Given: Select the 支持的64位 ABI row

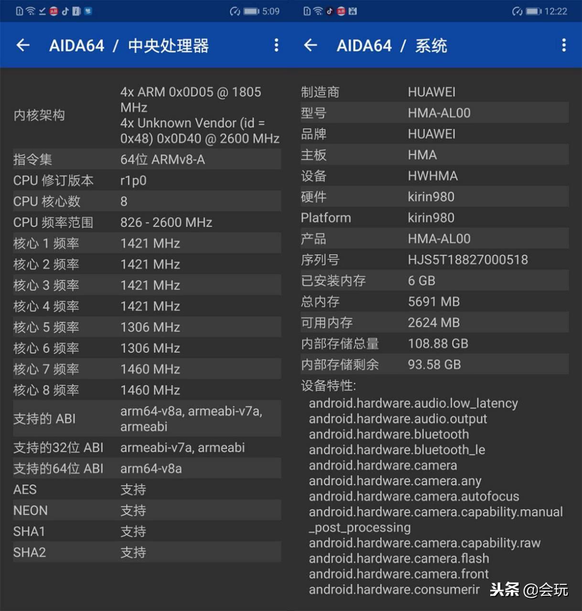Looking at the screenshot, I should click(147, 469).
